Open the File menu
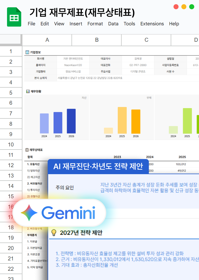Viewport: 199px width, 280px height. (x=31, y=24)
